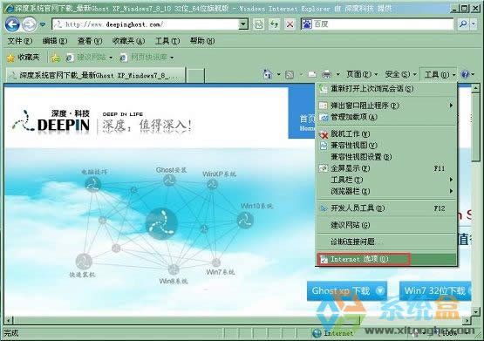The width and height of the screenshot is (484, 341).
Task: Click the Forward navigation arrow
Action: (29, 24)
